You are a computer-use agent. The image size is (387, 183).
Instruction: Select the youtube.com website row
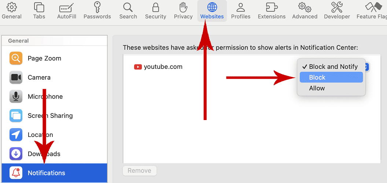(163, 67)
